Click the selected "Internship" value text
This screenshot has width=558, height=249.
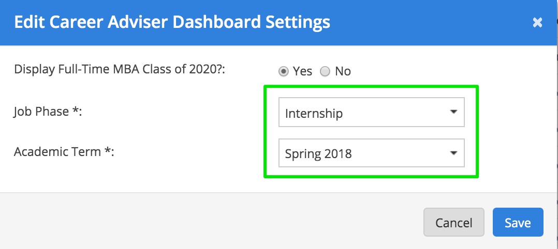(x=314, y=113)
